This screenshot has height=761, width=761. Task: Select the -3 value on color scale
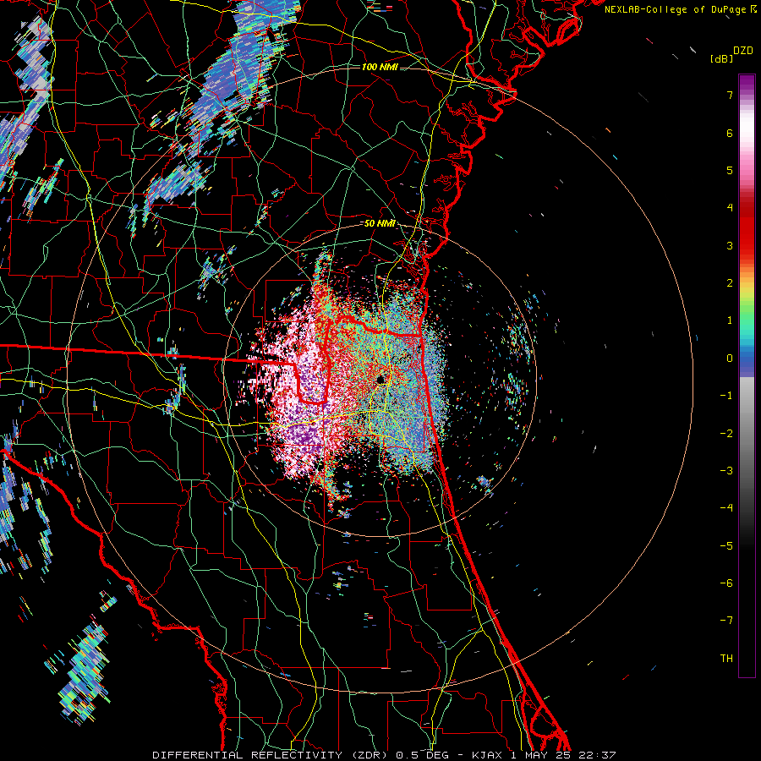click(x=726, y=471)
